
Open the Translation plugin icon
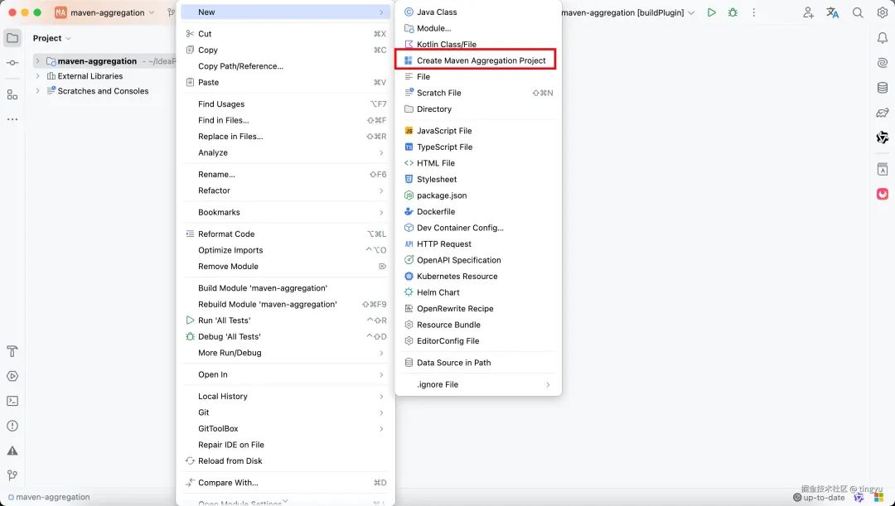click(832, 12)
